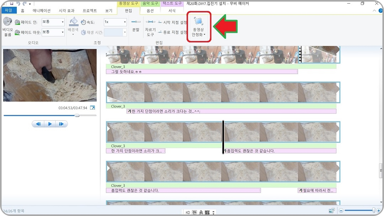The height and width of the screenshot is (216, 384).
Task: Select caption '필요에 따라서 전...'
Action: tap(317, 190)
